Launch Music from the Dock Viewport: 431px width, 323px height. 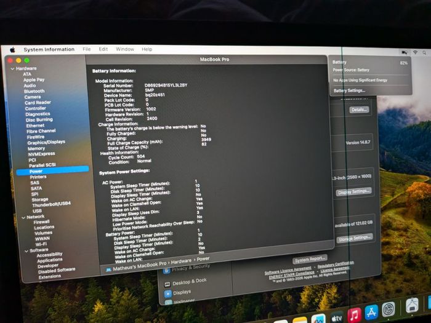click(354, 315)
